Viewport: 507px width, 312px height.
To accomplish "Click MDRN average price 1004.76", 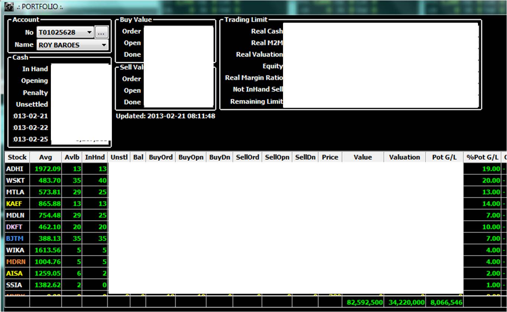I will click(46, 262).
